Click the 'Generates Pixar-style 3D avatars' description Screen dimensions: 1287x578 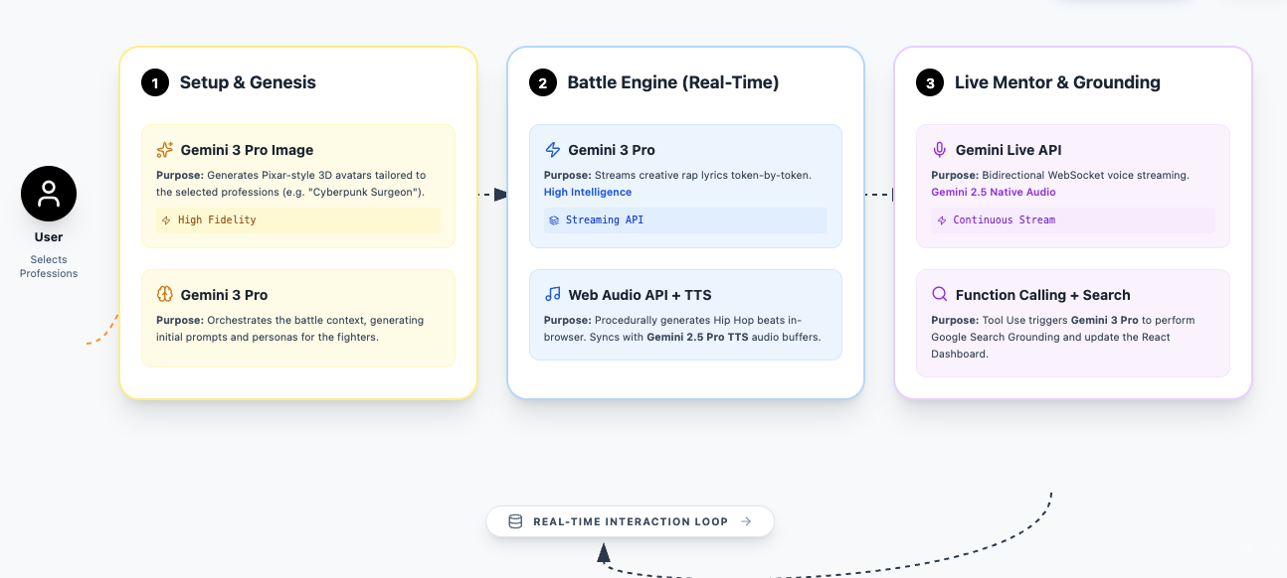(x=291, y=184)
